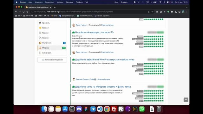Open Control Center in menu bar

pos(168,2)
